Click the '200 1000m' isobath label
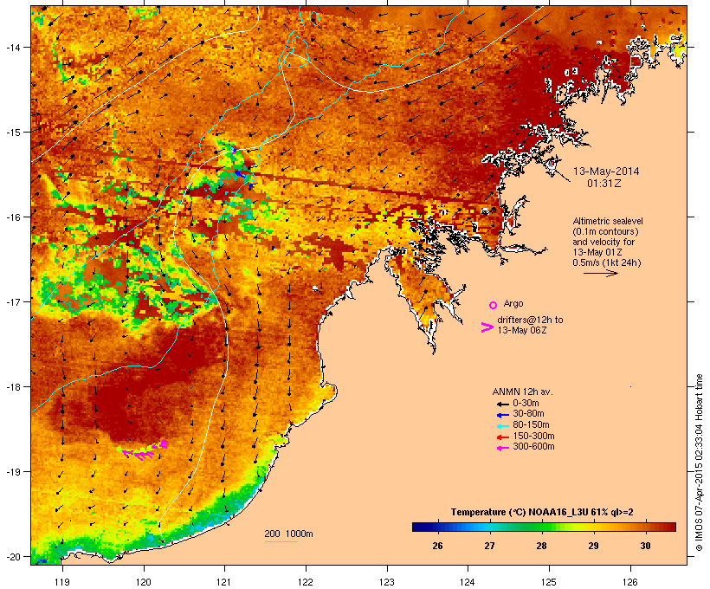 tap(288, 534)
